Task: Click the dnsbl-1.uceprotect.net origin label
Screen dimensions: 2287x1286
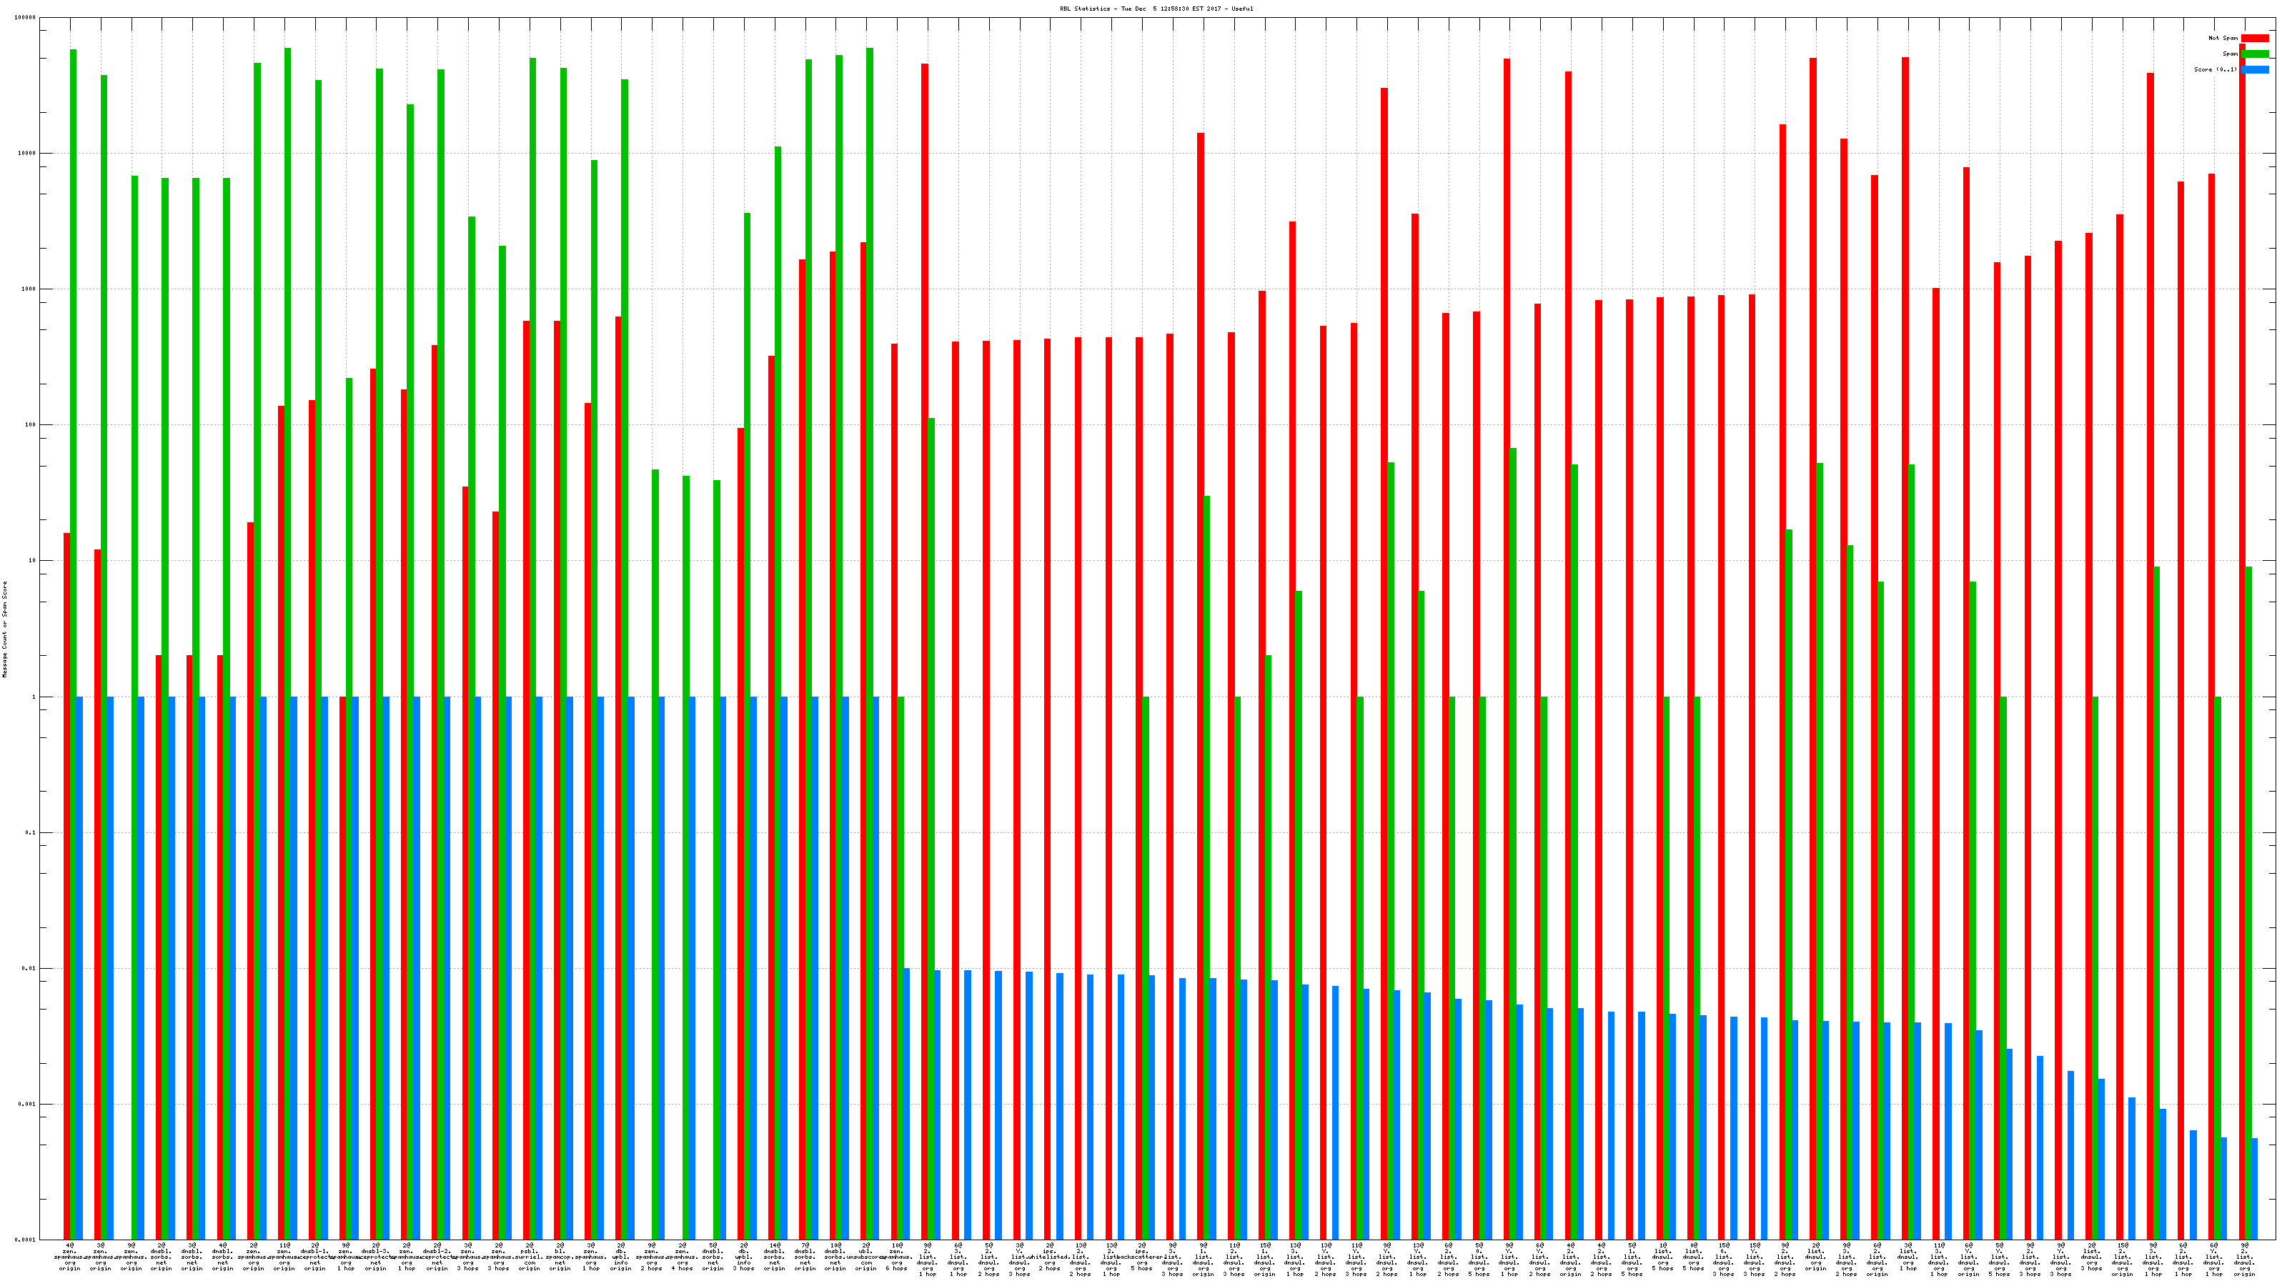Action: [x=315, y=1257]
